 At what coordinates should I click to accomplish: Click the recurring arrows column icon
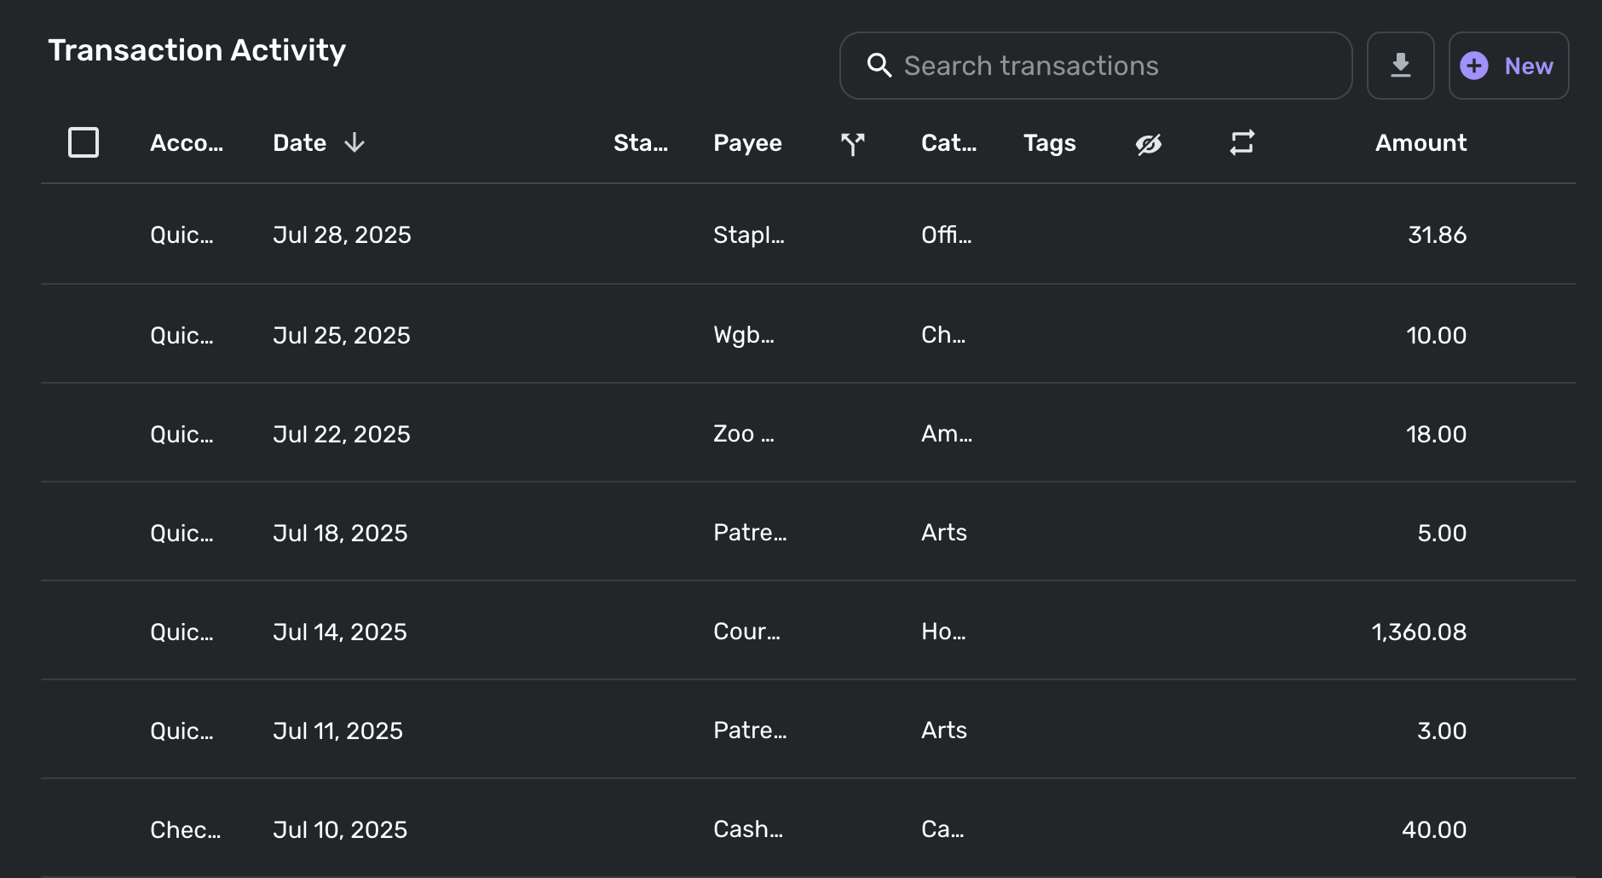(1242, 142)
